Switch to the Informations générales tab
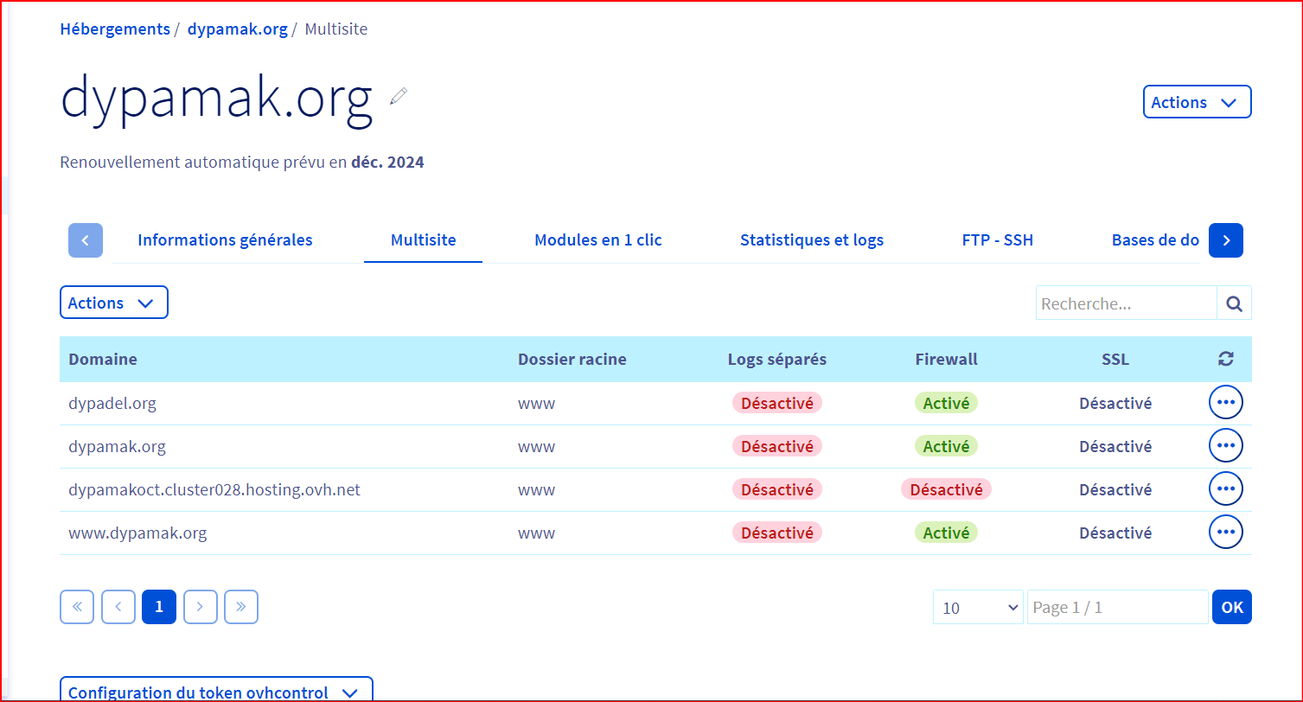The height and width of the screenshot is (702, 1303). click(x=225, y=240)
